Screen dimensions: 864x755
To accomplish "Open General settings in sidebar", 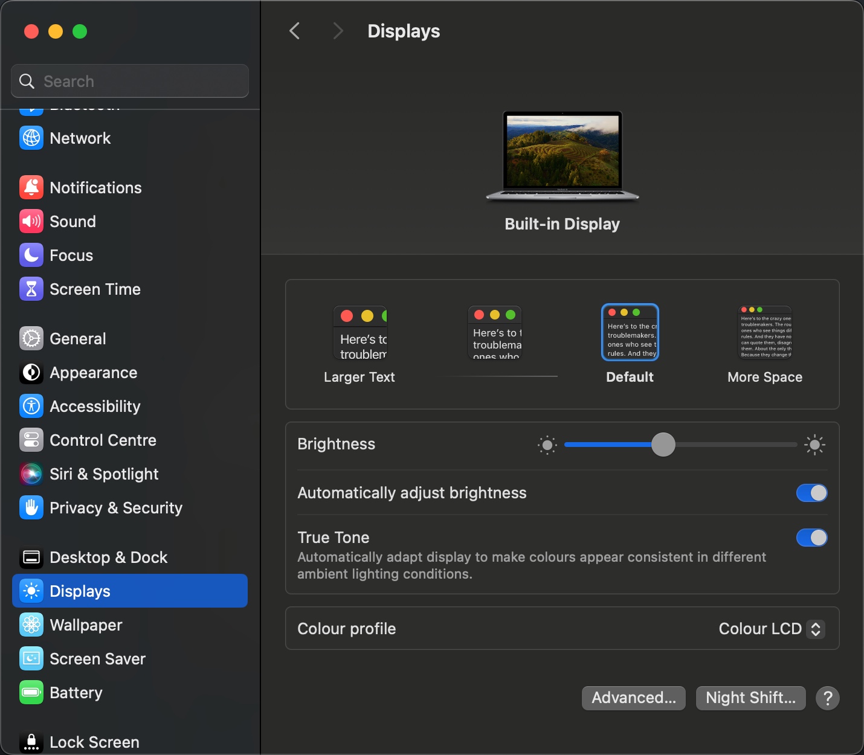I will coord(130,339).
